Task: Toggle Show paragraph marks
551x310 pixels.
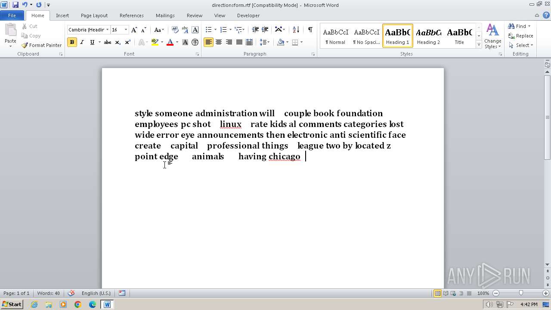Action: (x=310, y=30)
